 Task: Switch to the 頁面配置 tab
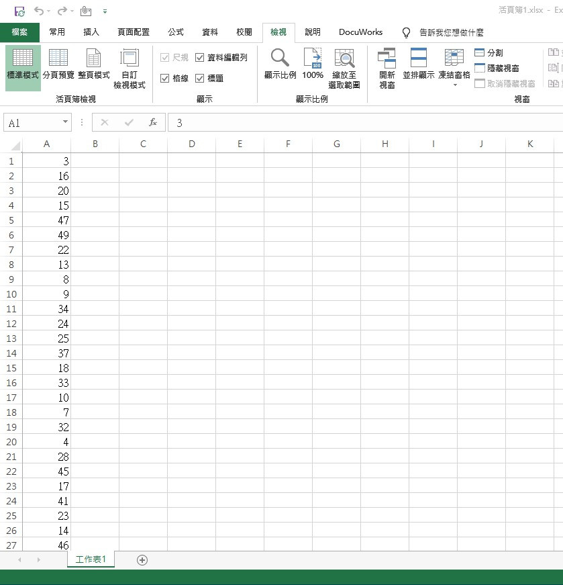(134, 32)
